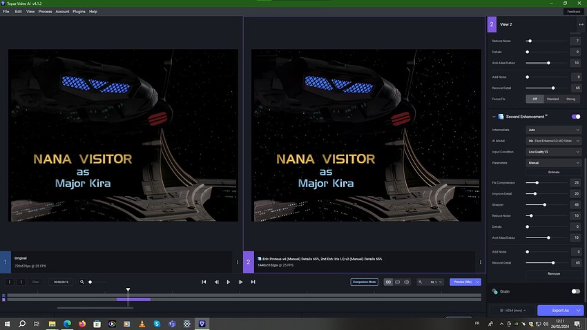Open options menu for Enhanced view 2
The image size is (587, 330).
click(481, 262)
